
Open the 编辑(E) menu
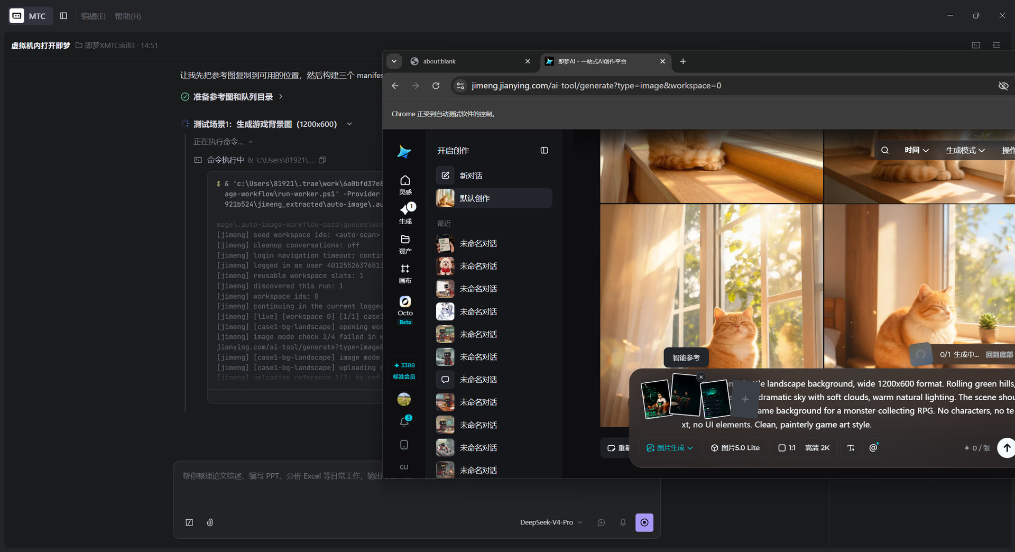click(x=93, y=16)
